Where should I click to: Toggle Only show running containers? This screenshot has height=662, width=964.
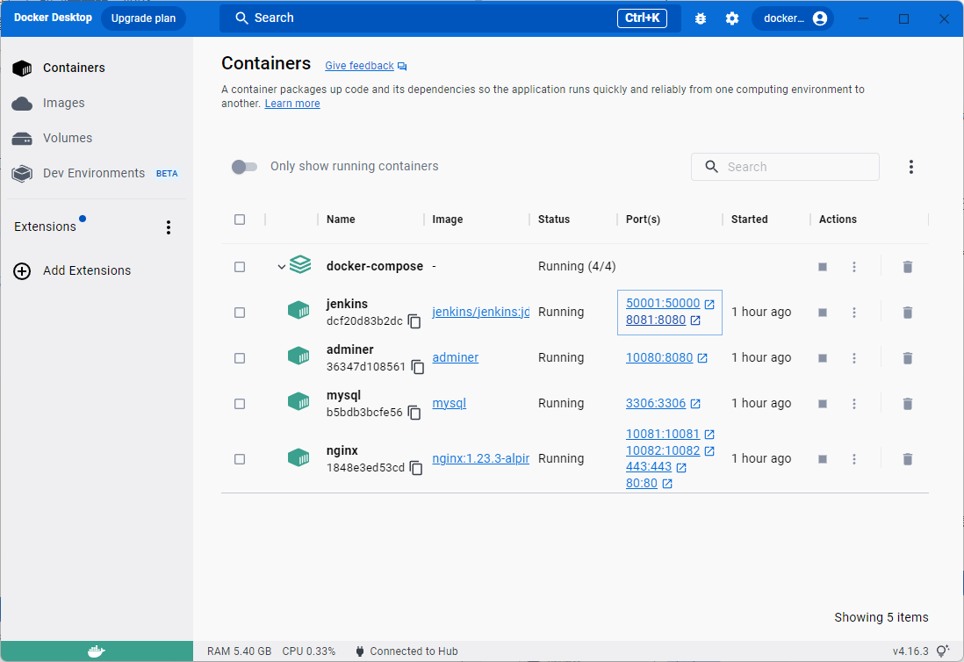(244, 166)
